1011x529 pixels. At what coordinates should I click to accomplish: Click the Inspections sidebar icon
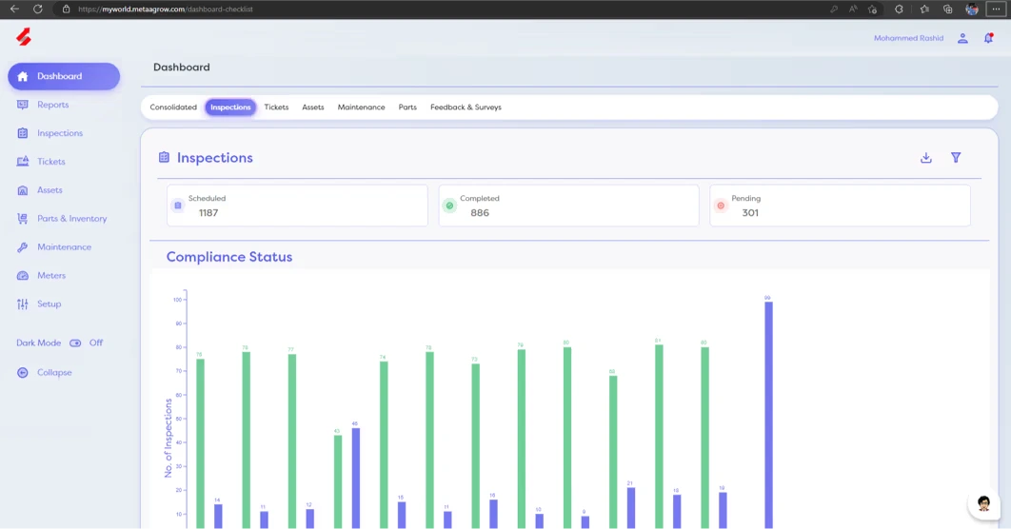click(x=23, y=133)
